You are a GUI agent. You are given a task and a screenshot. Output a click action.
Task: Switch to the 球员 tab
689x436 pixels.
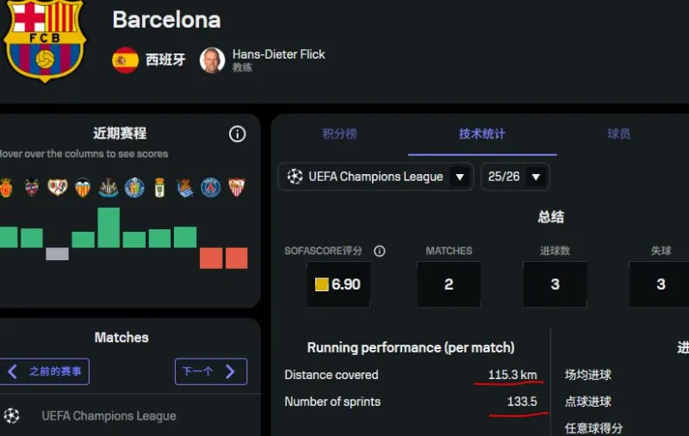click(618, 134)
